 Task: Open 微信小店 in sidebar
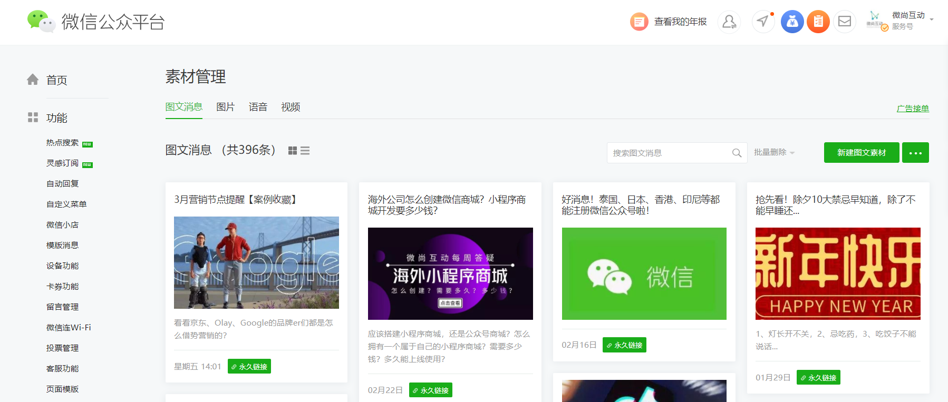[62, 225]
